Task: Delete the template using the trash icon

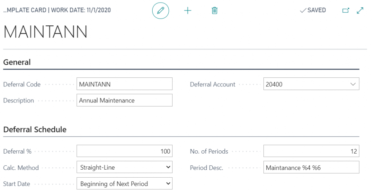Action: coord(215,11)
